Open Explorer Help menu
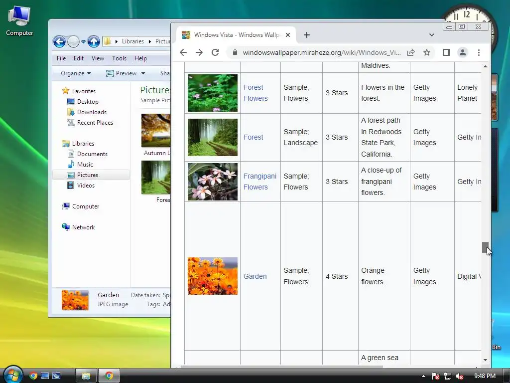Viewport: 510px width, 383px height. pyautogui.click(x=140, y=58)
